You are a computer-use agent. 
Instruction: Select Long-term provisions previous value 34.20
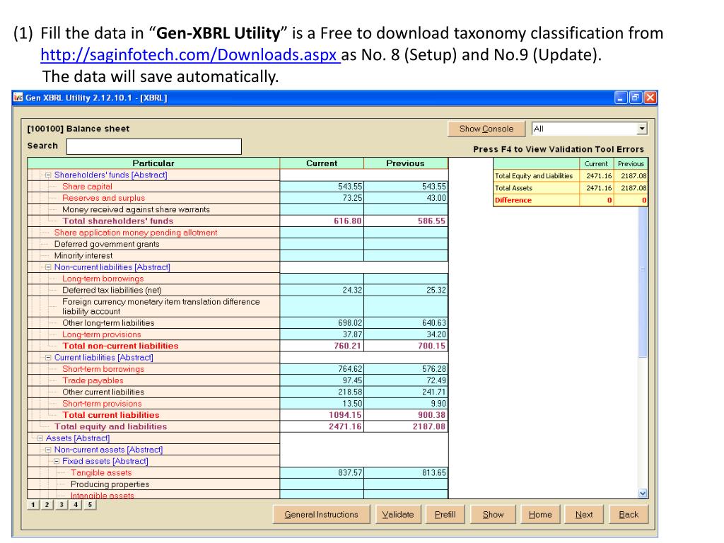point(406,334)
